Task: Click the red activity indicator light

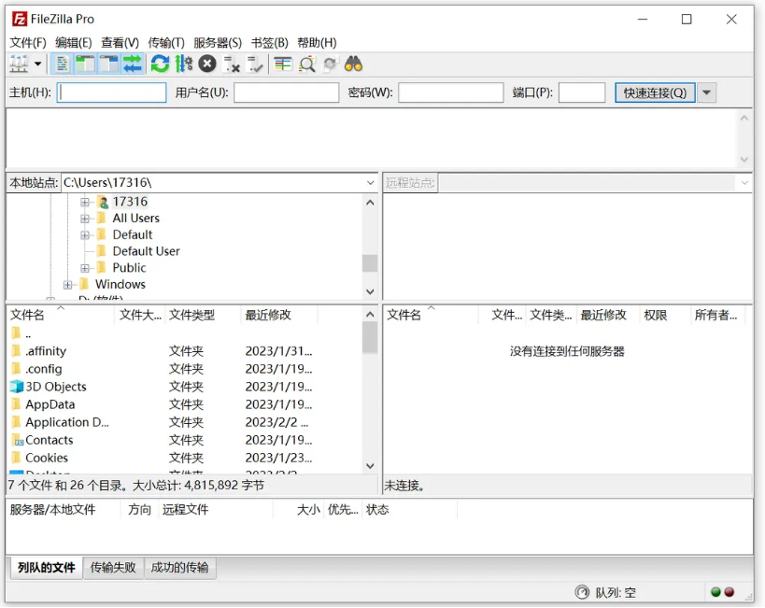Action: [x=730, y=592]
